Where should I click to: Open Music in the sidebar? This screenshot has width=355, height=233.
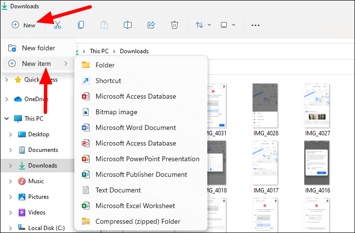click(31, 181)
